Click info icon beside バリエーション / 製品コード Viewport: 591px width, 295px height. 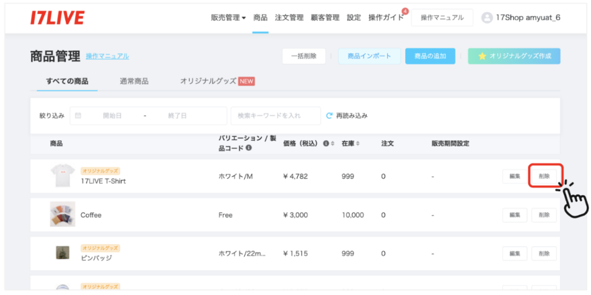(249, 148)
